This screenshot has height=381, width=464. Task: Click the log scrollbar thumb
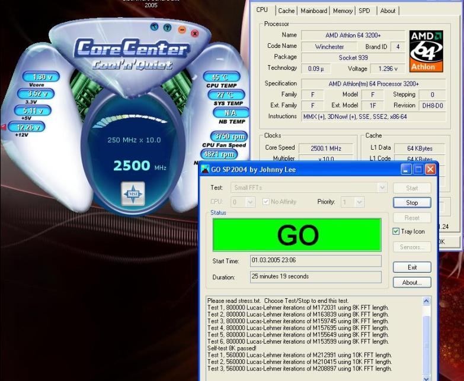426,345
